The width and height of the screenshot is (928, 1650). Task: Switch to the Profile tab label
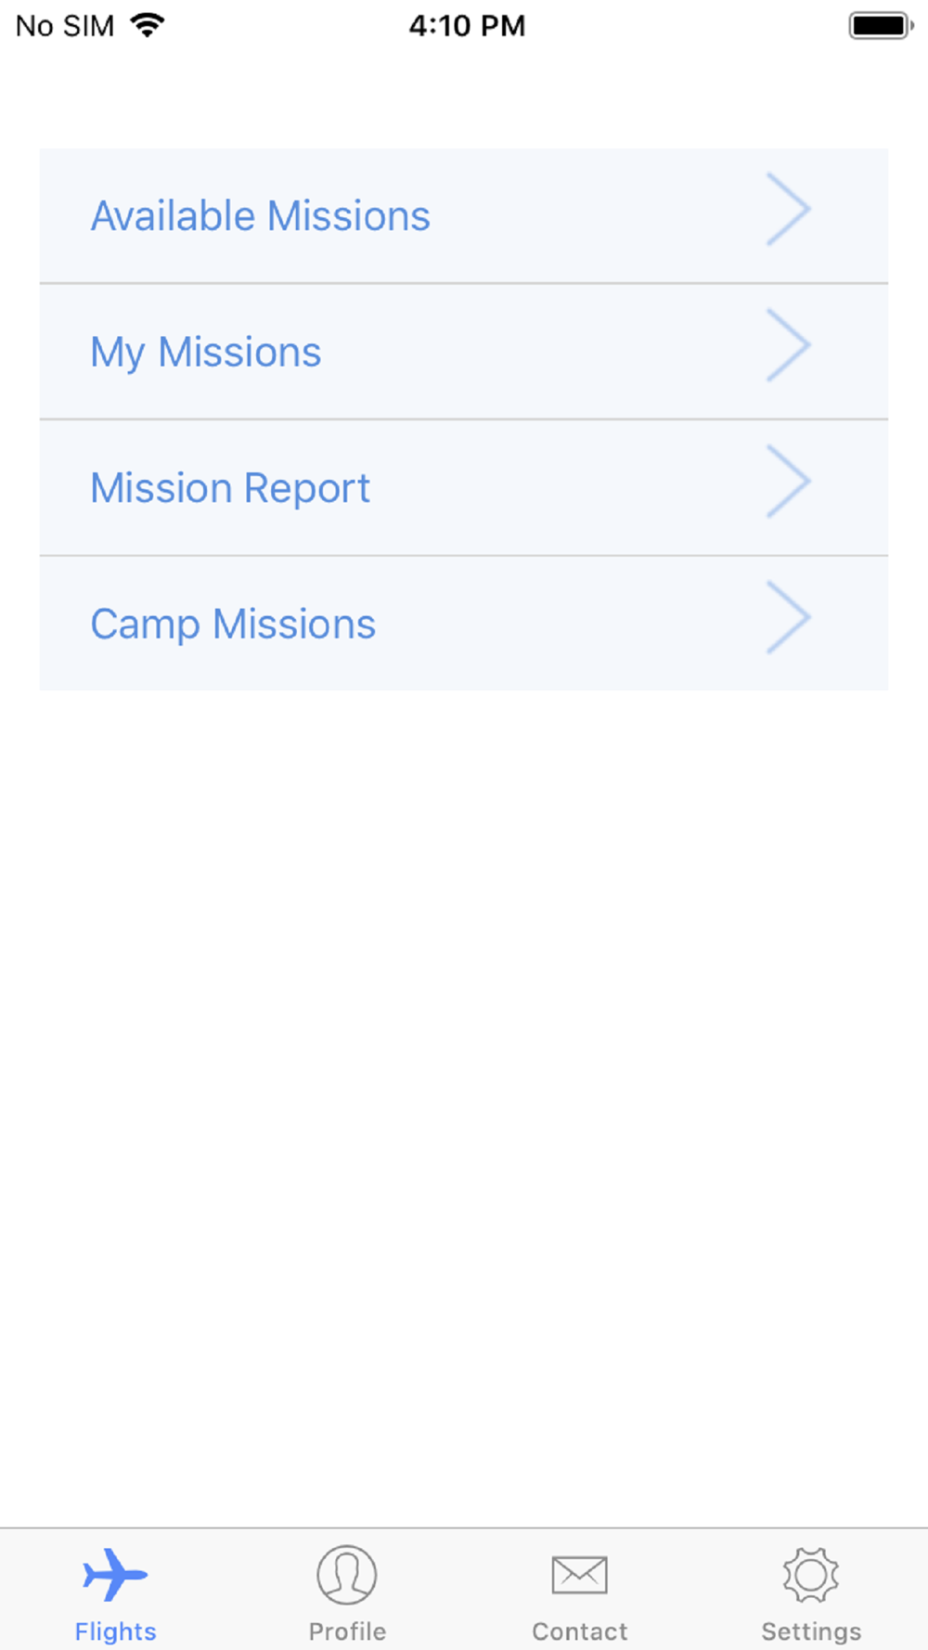click(347, 1631)
